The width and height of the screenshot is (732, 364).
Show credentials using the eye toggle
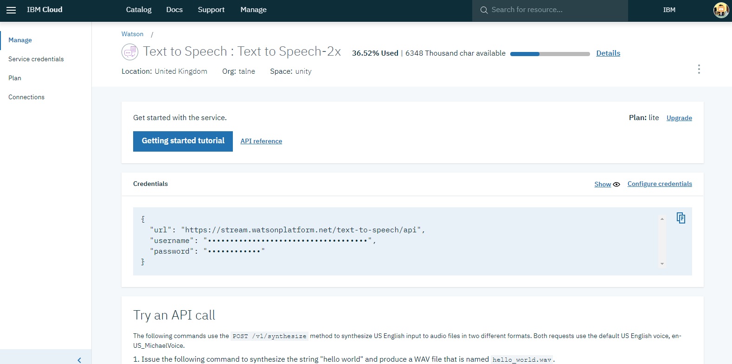click(607, 184)
